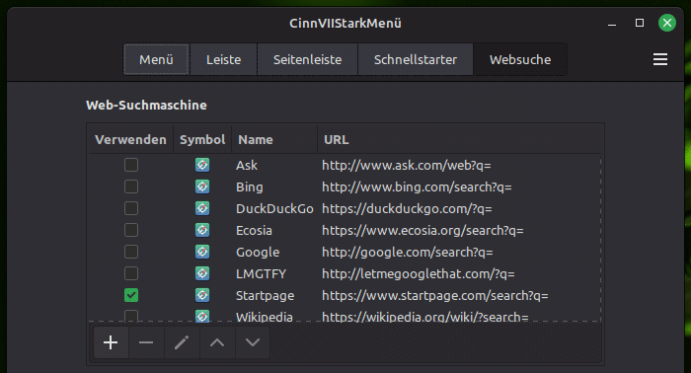Uncheck the Startpage checkbox

(x=131, y=295)
